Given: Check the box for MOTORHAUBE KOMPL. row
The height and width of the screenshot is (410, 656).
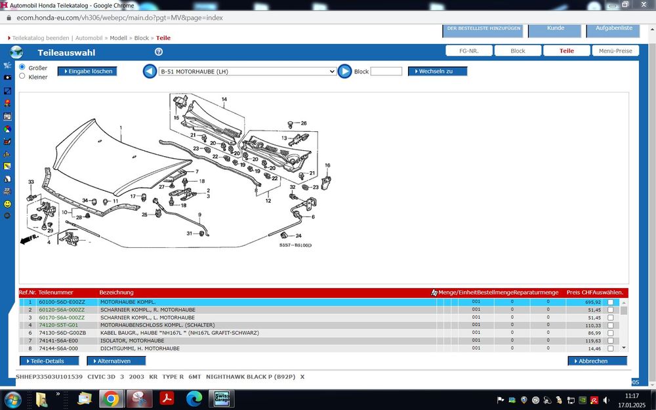Looking at the screenshot, I should (x=610, y=302).
